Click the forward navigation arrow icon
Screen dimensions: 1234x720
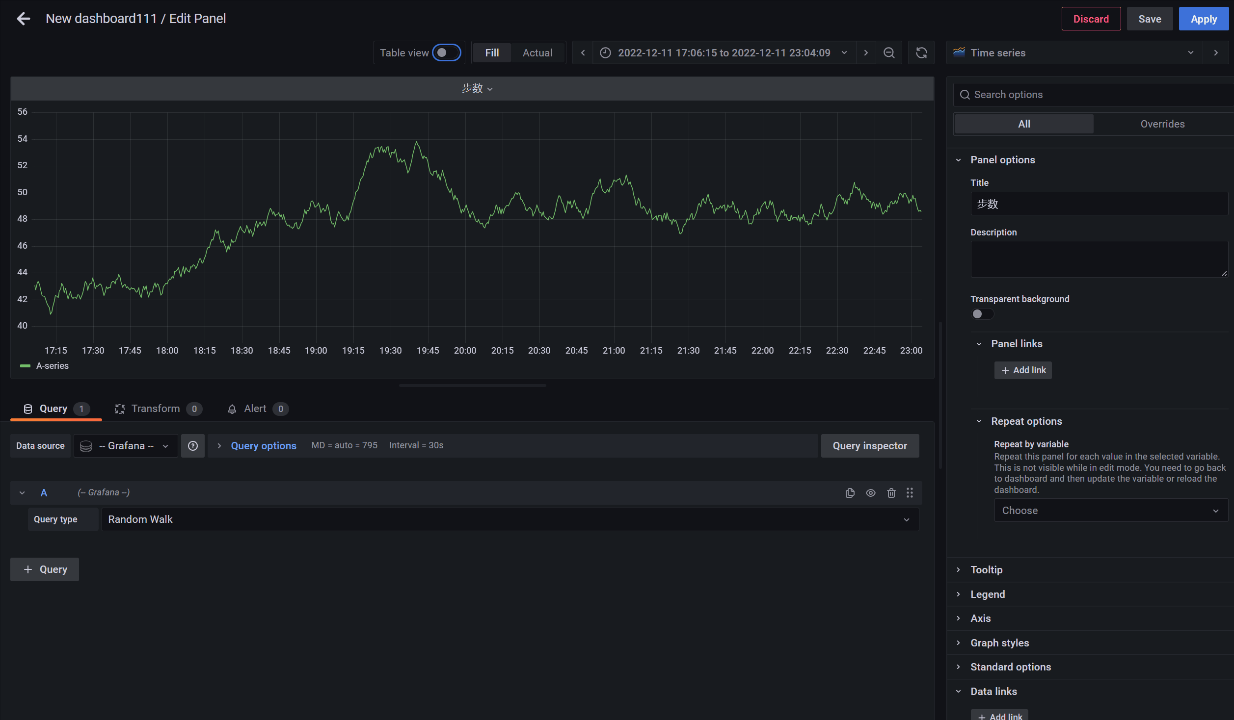(866, 52)
